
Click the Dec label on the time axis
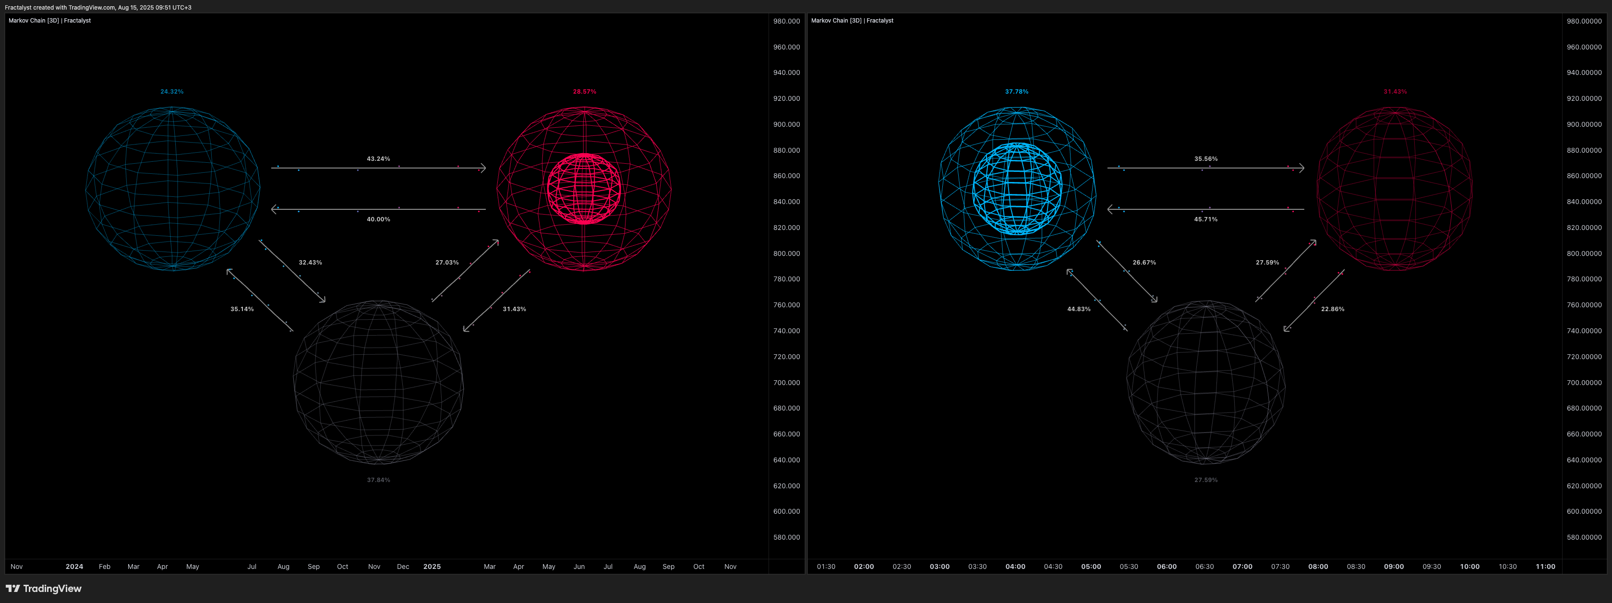(403, 567)
